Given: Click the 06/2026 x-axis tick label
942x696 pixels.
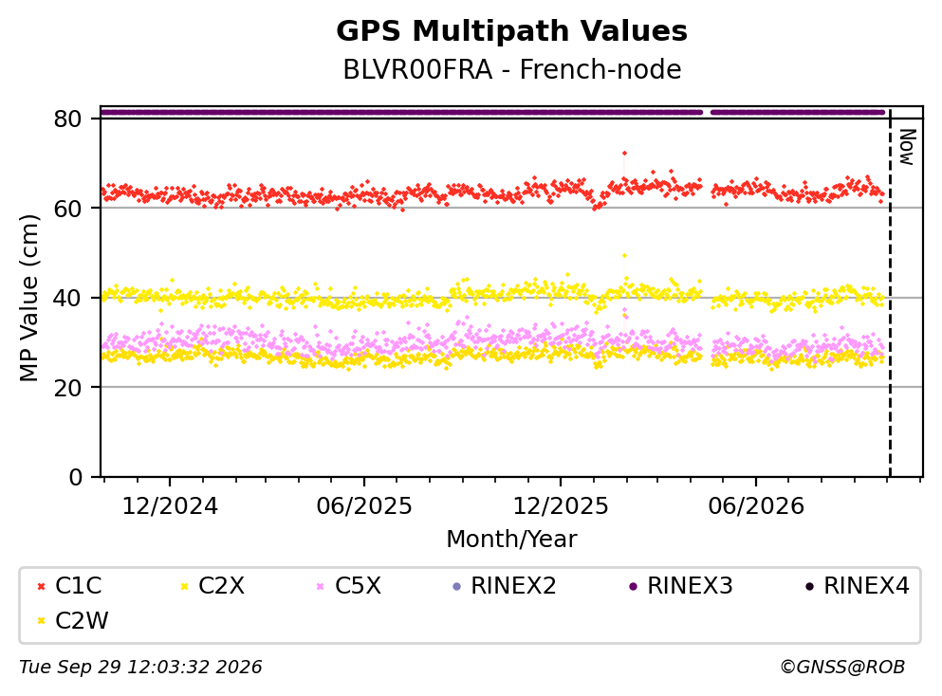Looking at the screenshot, I should [756, 506].
